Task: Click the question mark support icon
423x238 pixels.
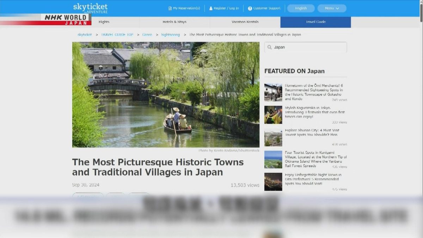Action: [250, 8]
